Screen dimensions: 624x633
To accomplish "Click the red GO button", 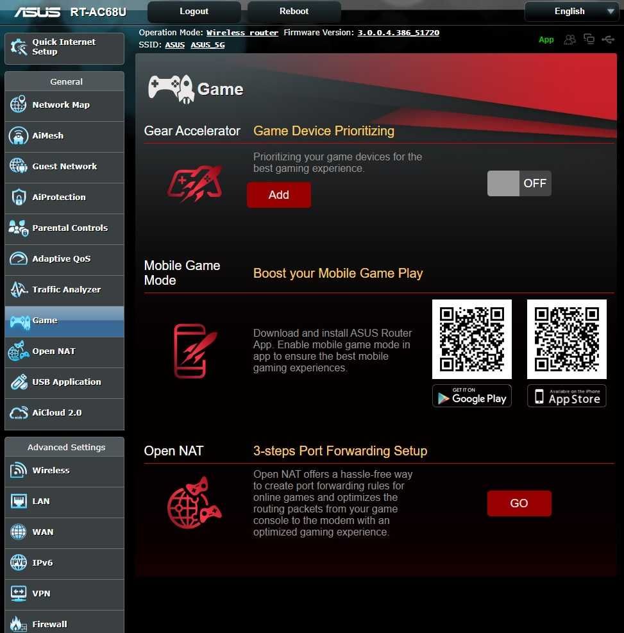I will click(x=519, y=503).
